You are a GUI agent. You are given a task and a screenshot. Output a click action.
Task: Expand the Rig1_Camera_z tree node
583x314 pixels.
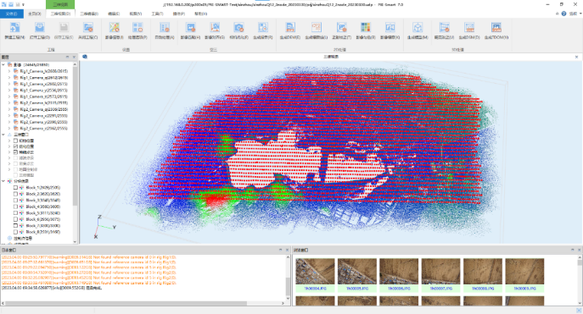point(9,96)
